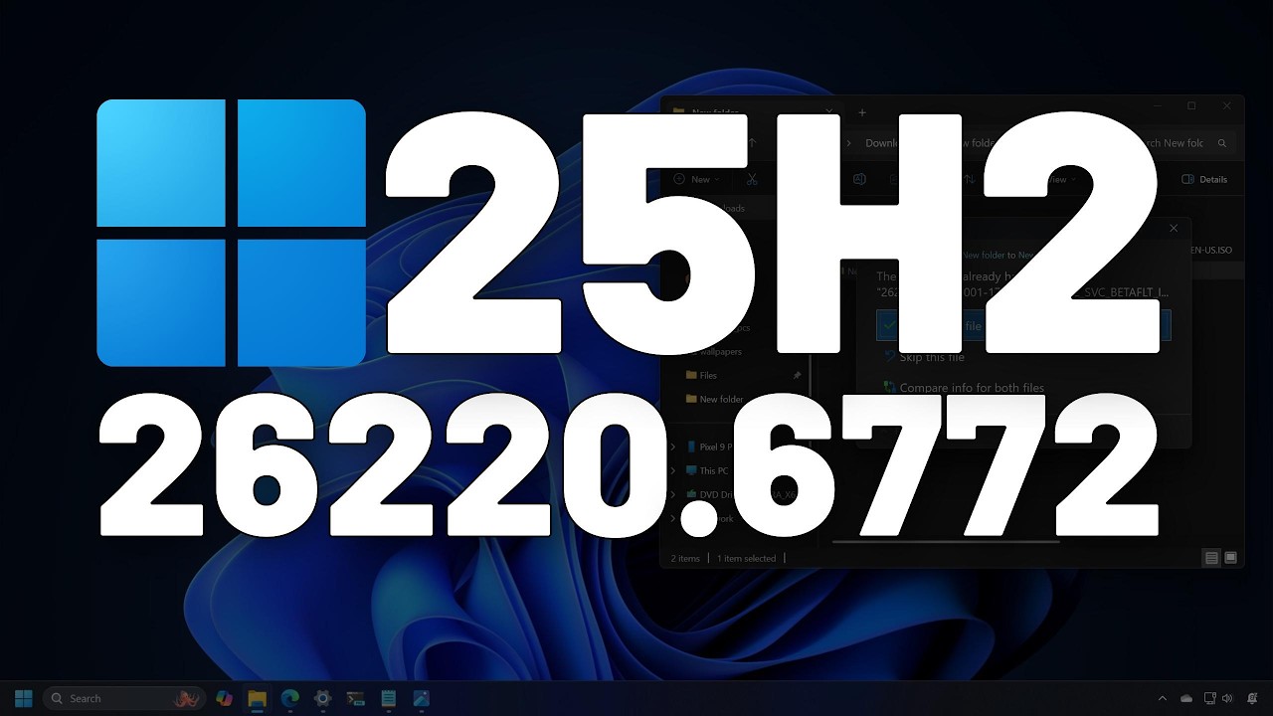The width and height of the screenshot is (1273, 716).
Task: Expand the DVD Drive tree node
Action: tap(674, 494)
